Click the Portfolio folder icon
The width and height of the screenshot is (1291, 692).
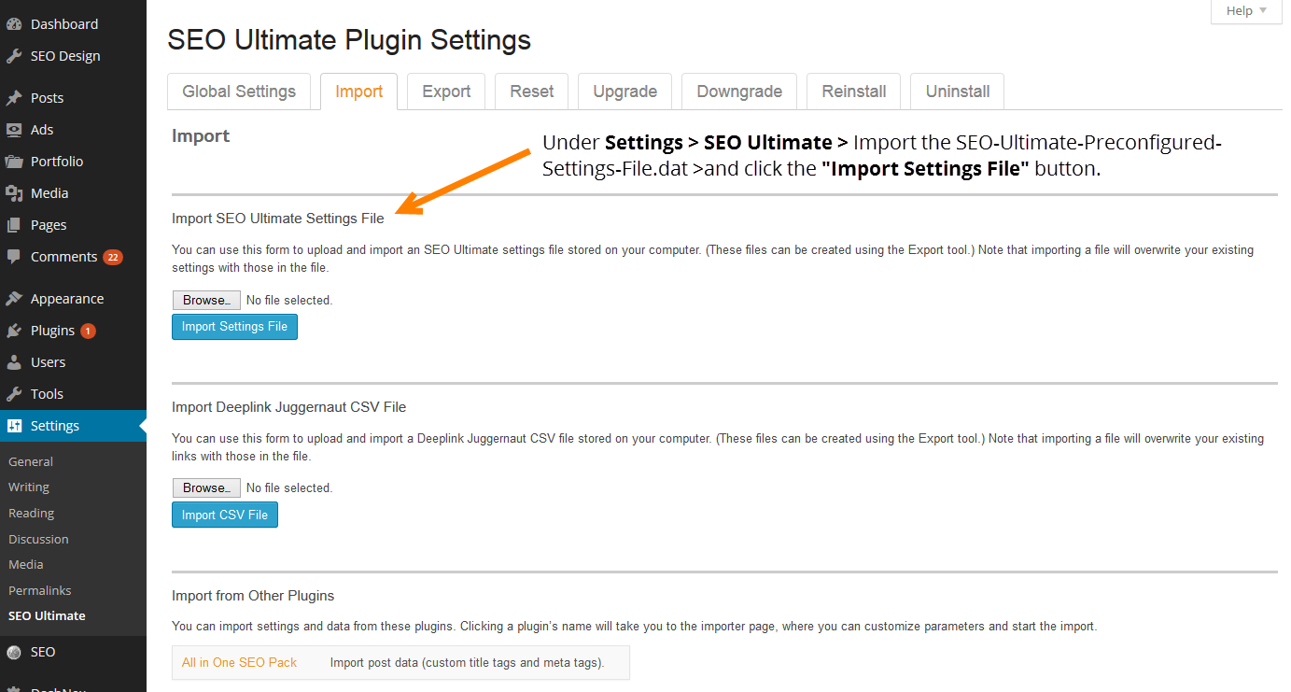tap(14, 162)
